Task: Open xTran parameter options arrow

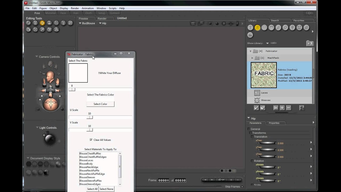Action: pos(311,142)
